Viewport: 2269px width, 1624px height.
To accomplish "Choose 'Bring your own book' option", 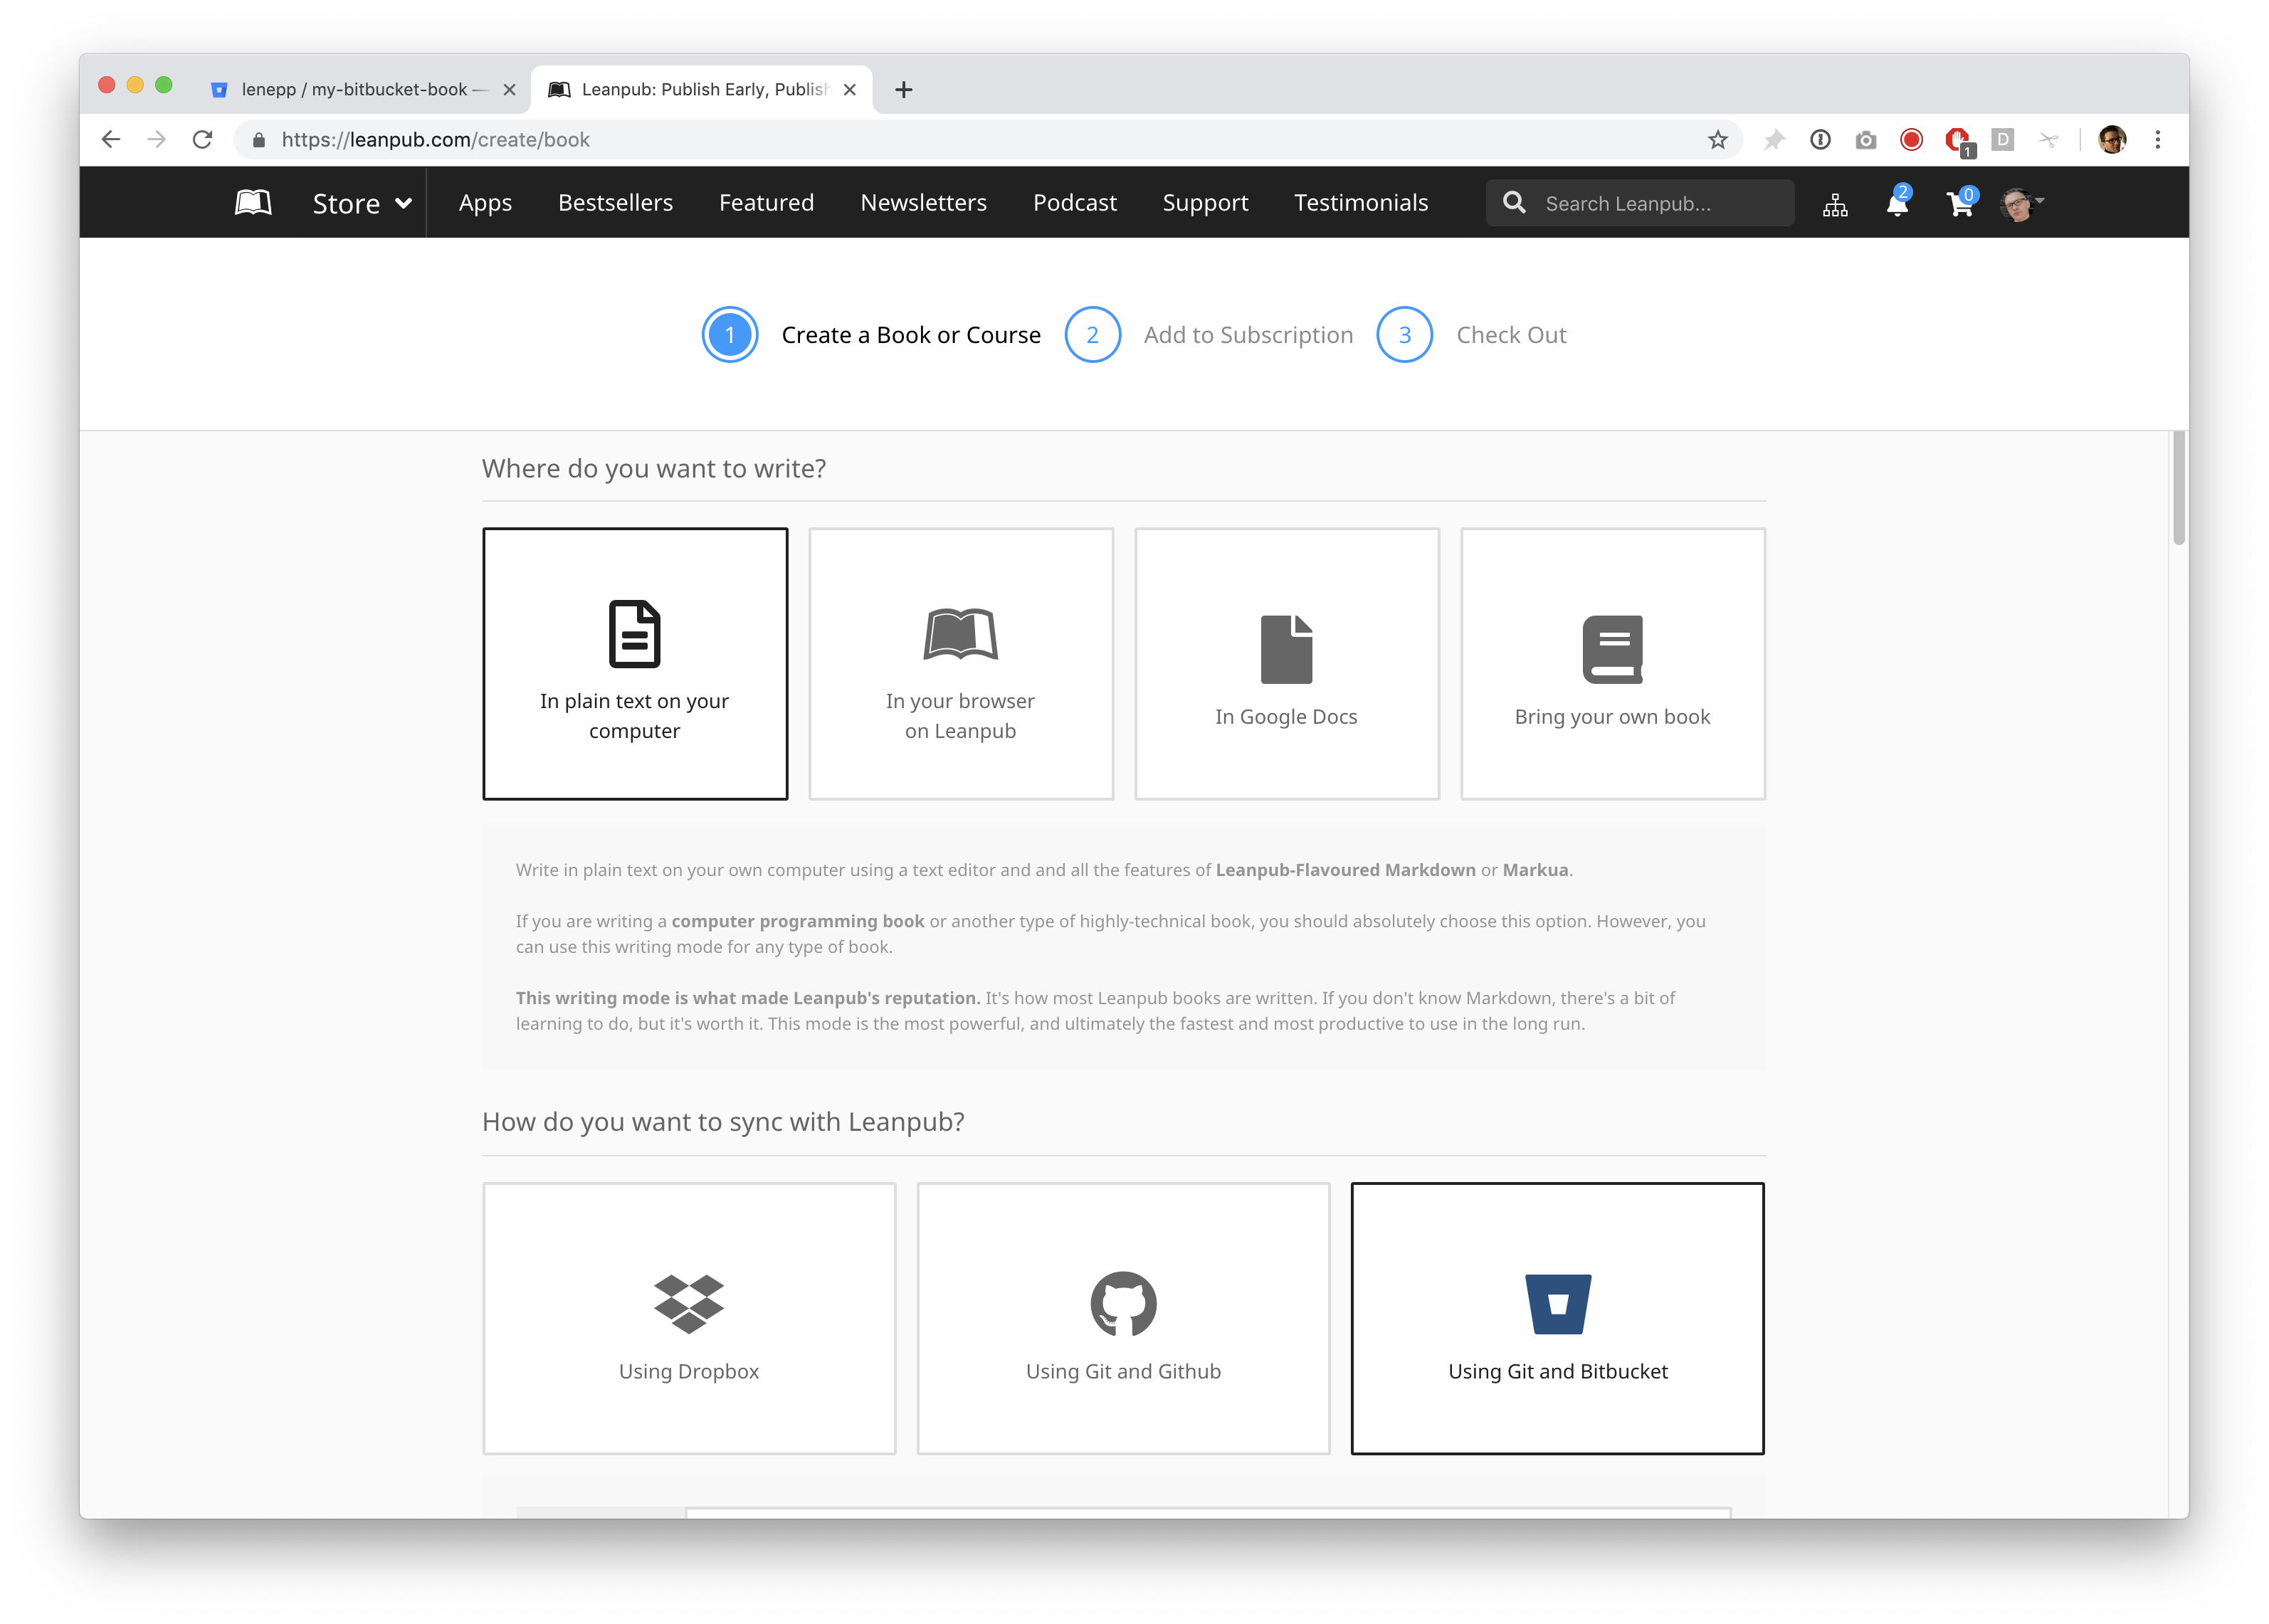I will click(x=1612, y=664).
